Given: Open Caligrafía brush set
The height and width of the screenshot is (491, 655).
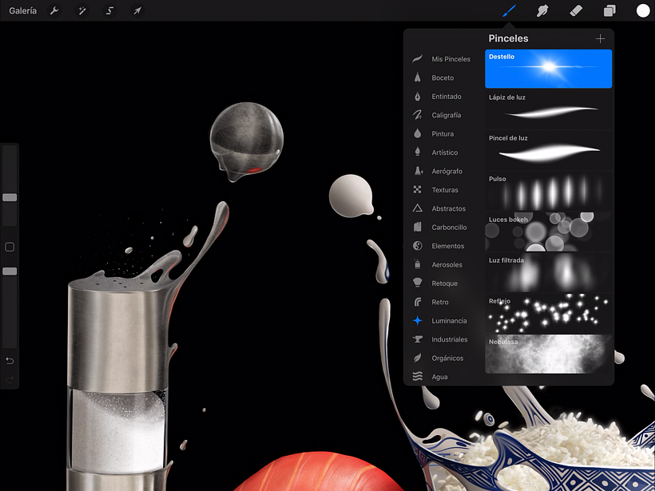Looking at the screenshot, I should tap(441, 115).
